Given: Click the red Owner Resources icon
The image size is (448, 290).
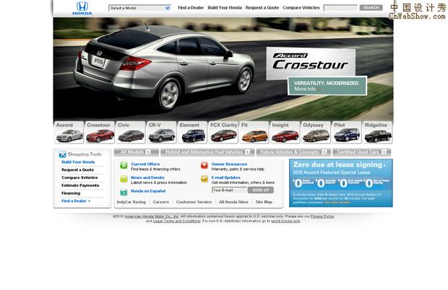Looking at the screenshot, I should point(204,165).
